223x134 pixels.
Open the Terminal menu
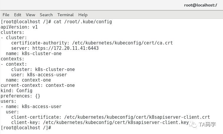click(65, 15)
